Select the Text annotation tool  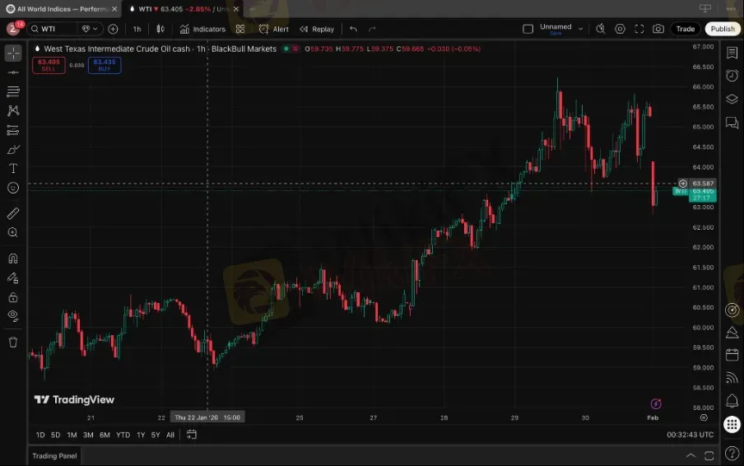point(13,169)
